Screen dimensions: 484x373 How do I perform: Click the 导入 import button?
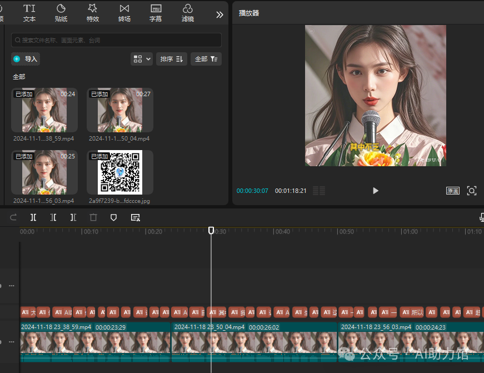coord(26,59)
